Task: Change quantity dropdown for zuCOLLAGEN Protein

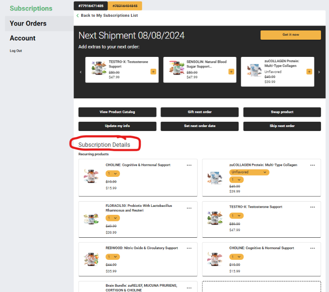Action: tap(236, 180)
